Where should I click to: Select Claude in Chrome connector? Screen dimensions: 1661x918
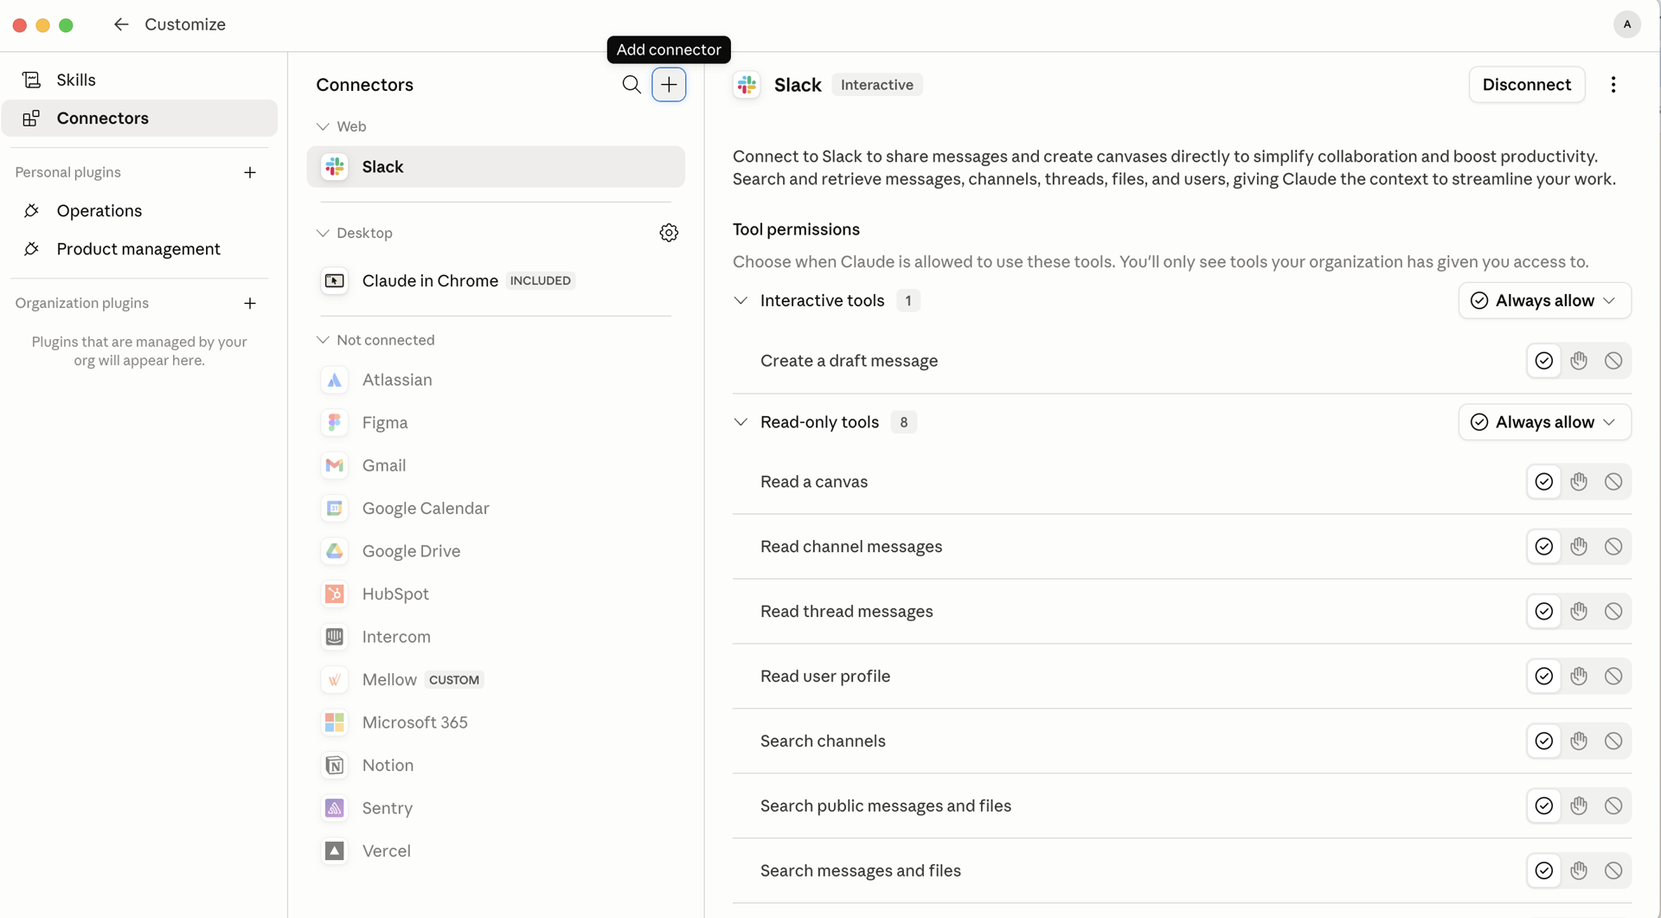[x=496, y=280]
